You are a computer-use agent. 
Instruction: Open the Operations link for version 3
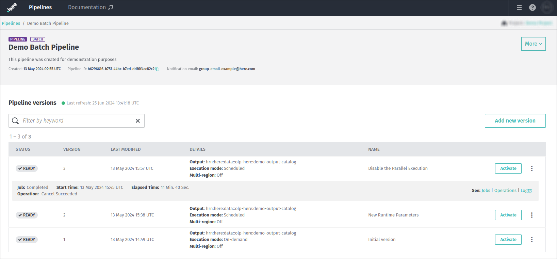[x=505, y=191]
